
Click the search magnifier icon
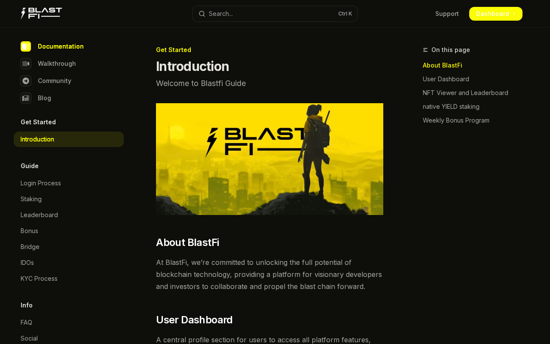pos(202,14)
